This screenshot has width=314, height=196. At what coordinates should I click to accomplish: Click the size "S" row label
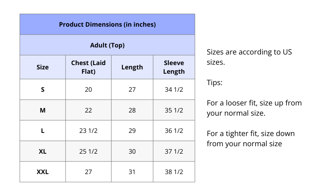coord(42,89)
